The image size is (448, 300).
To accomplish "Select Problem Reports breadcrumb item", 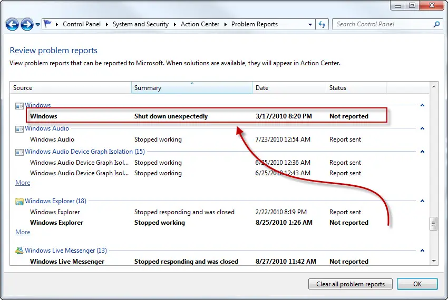I will coord(254,24).
